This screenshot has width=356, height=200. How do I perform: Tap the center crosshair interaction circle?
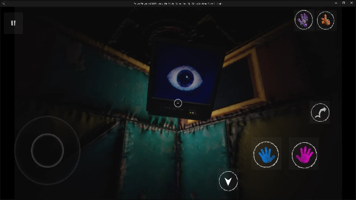coord(178,103)
